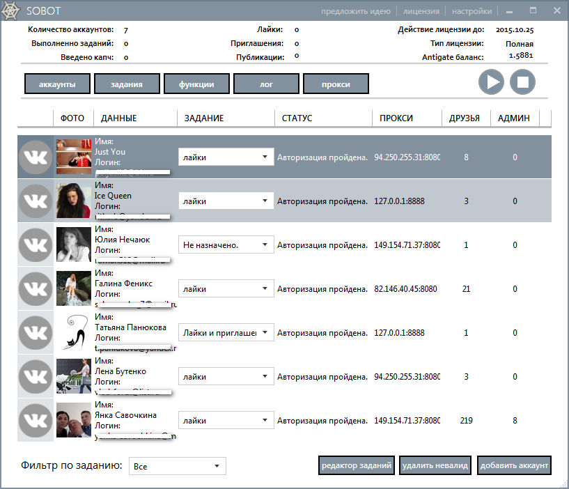Screen dimensions: 569x489
Task: Click the добавить аккаунт button
Action: 515,465
